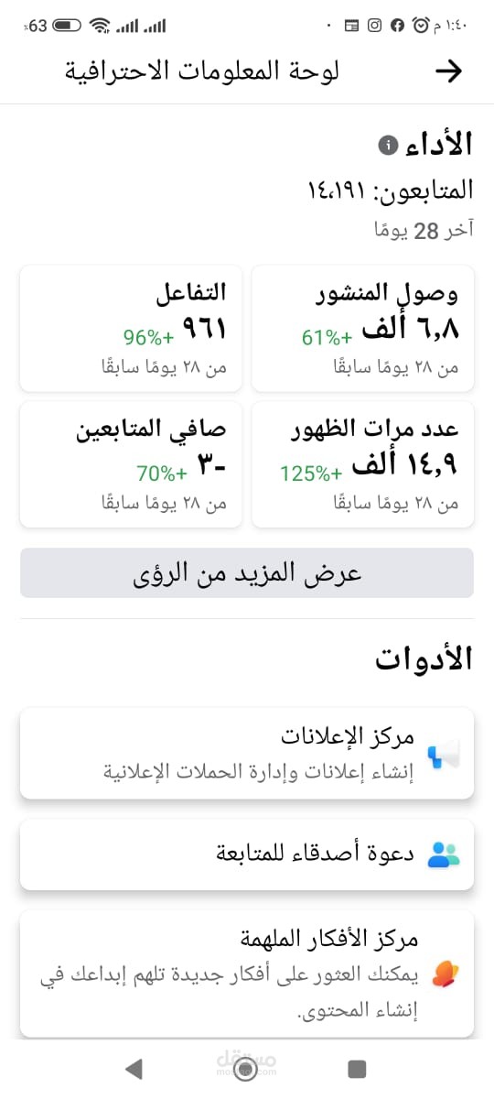This screenshot has width=494, height=1099.
Task: Tap the back arrow in the header
Action: 447,71
